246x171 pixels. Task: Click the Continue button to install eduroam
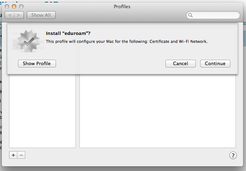[215, 63]
